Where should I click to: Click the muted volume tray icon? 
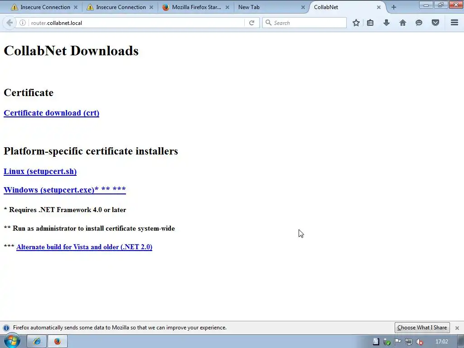pos(419,342)
